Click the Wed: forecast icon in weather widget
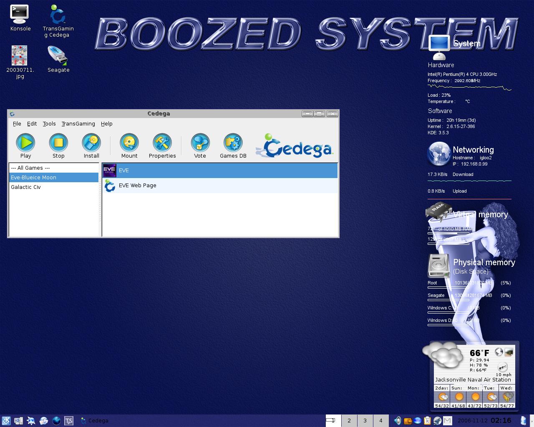534x427 pixels. [508, 397]
